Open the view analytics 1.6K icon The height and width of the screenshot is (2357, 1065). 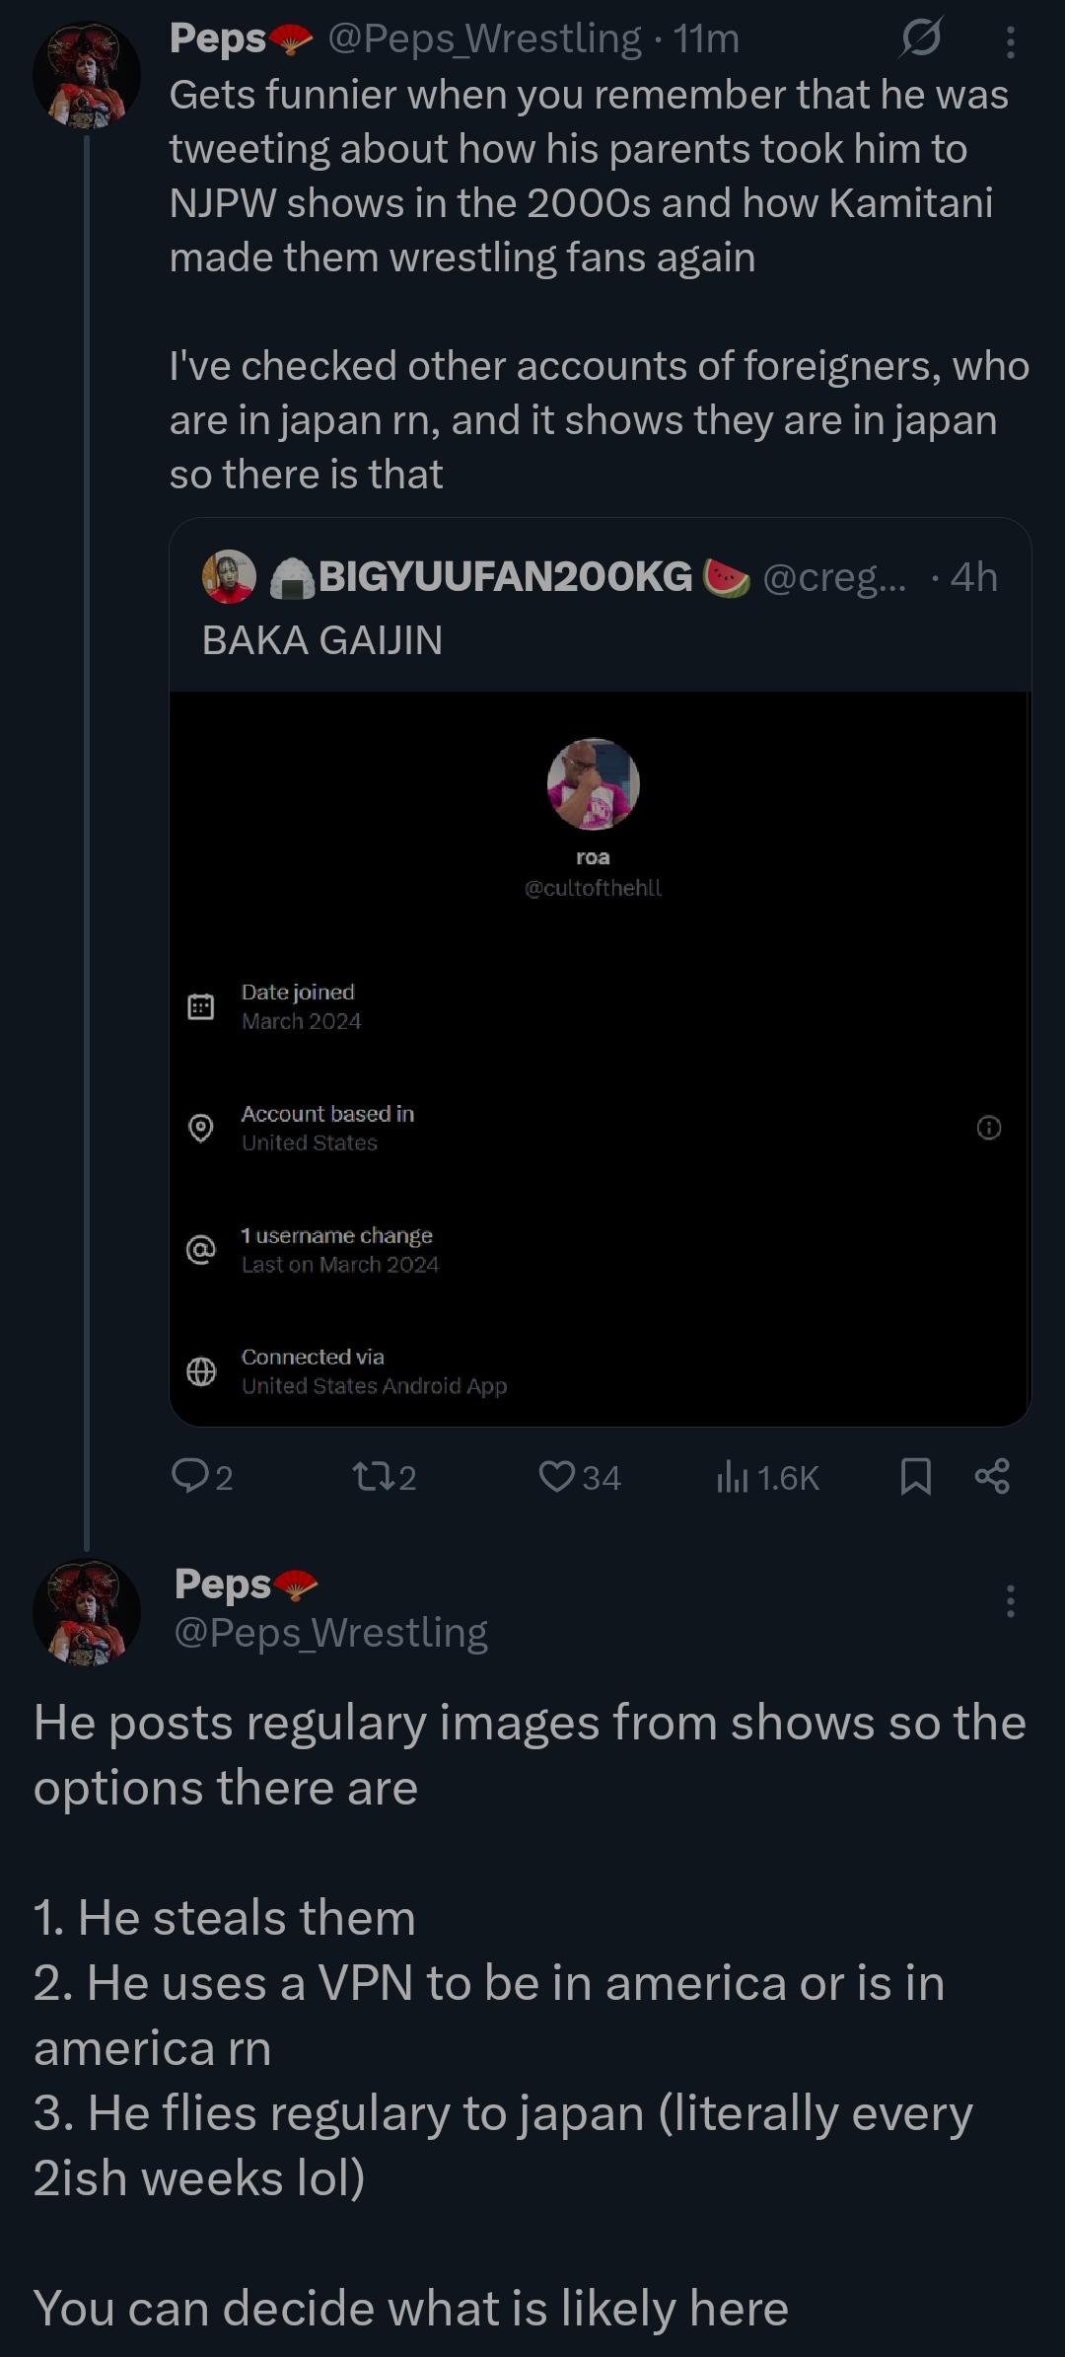tap(732, 1477)
